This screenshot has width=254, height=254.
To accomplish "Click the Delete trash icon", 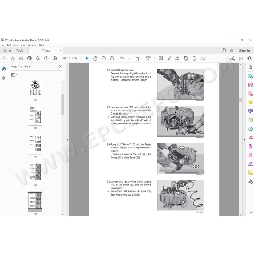I will click(194, 58).
